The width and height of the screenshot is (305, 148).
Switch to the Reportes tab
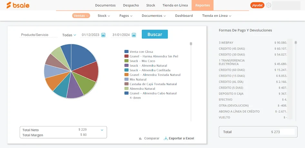(202, 5)
